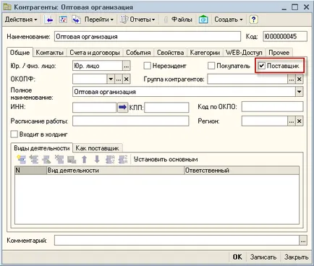
Task: Click the add row icon in activities toolbar
Action: point(21,160)
